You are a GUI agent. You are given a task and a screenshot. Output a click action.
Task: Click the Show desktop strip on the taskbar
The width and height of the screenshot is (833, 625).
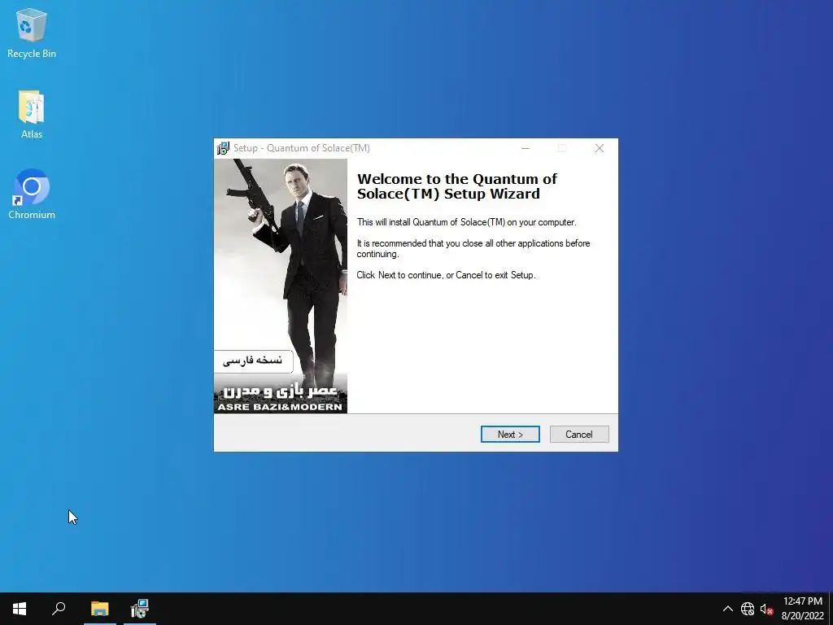pyautogui.click(x=831, y=609)
